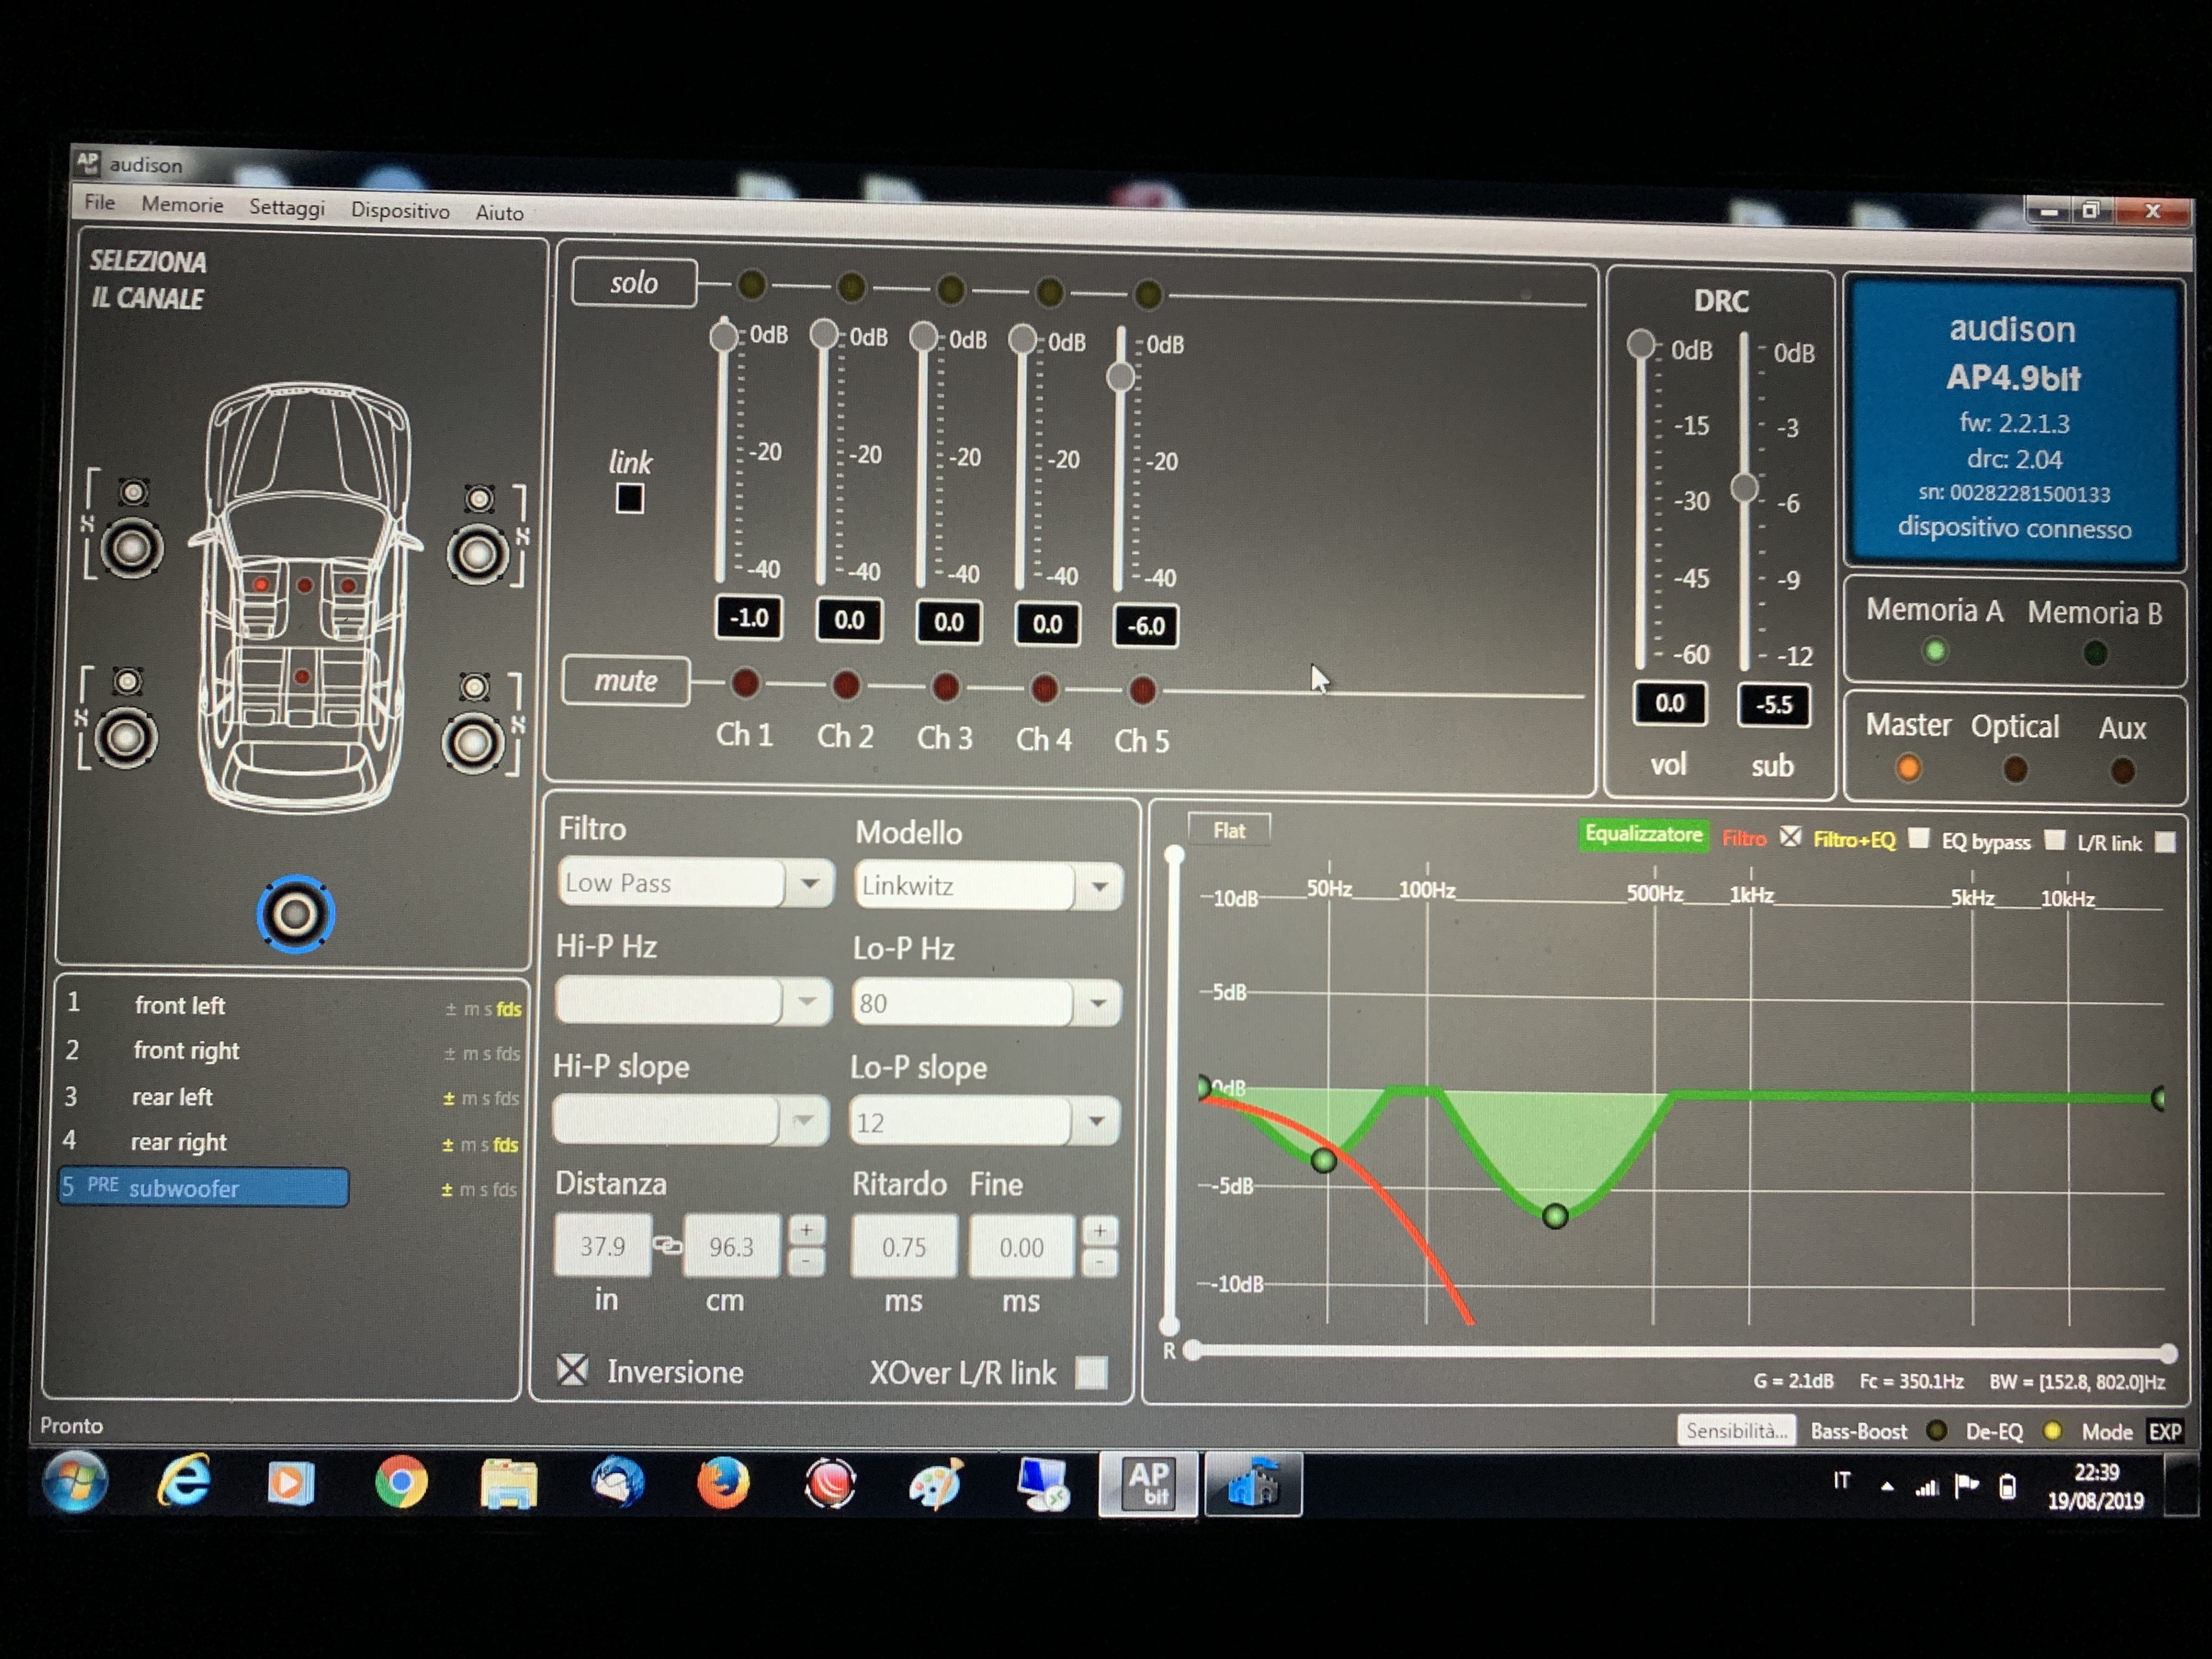Select the highlighted subwoofer speaker icon
The height and width of the screenshot is (1659, 2212).
tap(295, 914)
